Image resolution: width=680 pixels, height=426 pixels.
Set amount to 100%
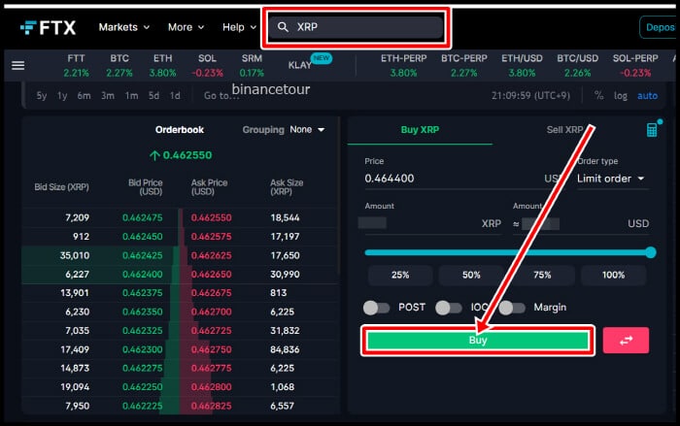pyautogui.click(x=613, y=275)
